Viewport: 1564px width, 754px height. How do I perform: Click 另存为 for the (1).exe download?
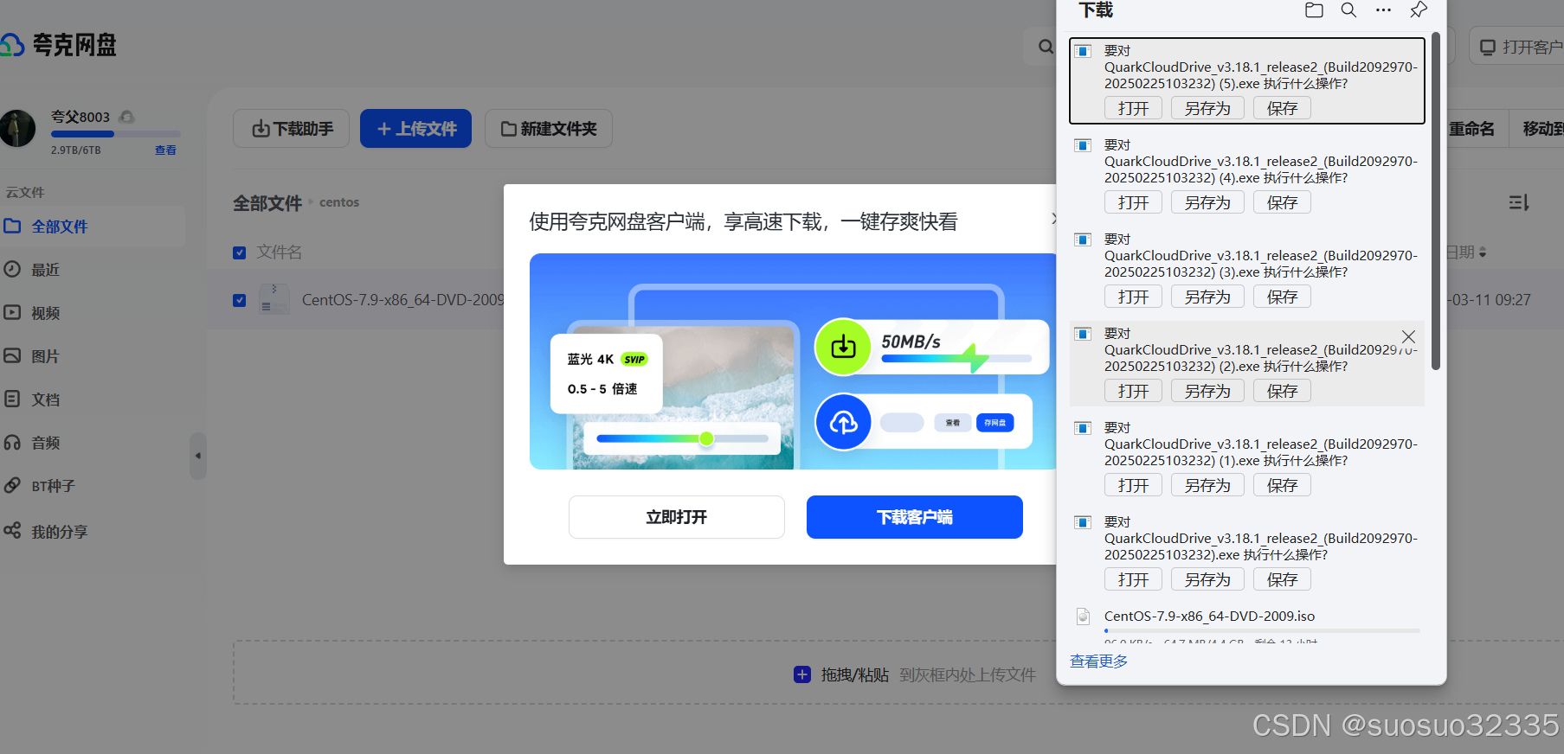pos(1207,485)
